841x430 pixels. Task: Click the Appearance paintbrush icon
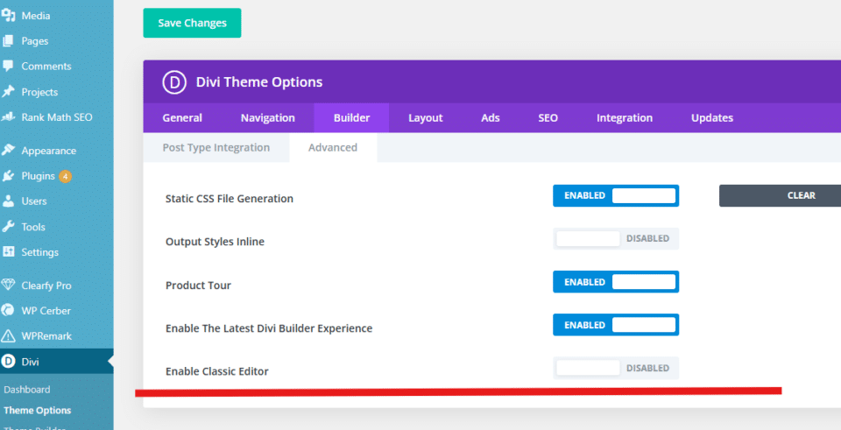[8, 150]
